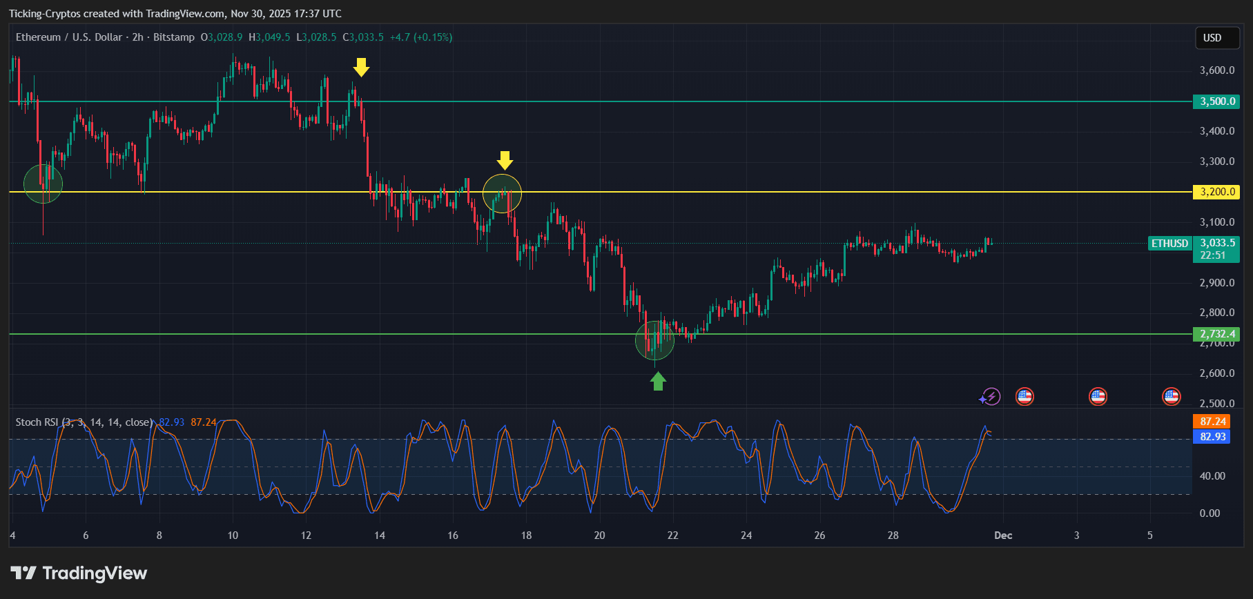Click the purple lightning event icon
The height and width of the screenshot is (599, 1253).
point(991,396)
